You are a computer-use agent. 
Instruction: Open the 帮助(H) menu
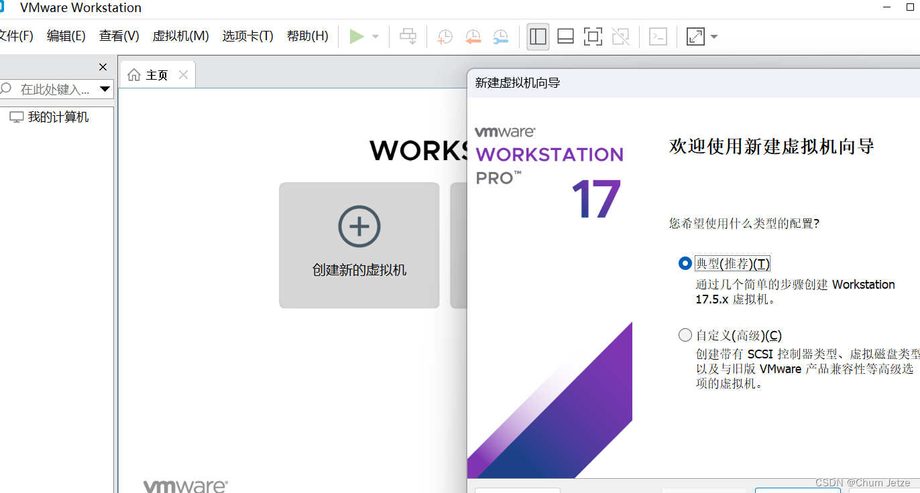pos(307,36)
